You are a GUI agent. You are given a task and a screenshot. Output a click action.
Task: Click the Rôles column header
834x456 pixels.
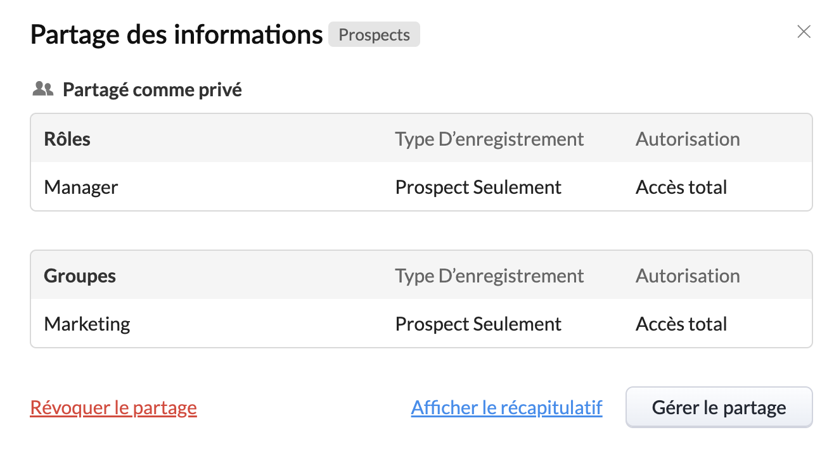click(66, 139)
